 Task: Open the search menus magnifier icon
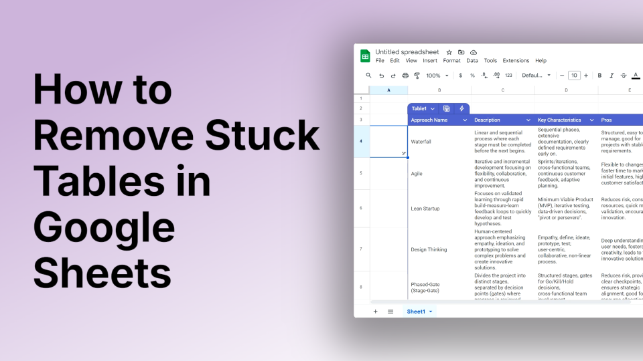(x=368, y=76)
